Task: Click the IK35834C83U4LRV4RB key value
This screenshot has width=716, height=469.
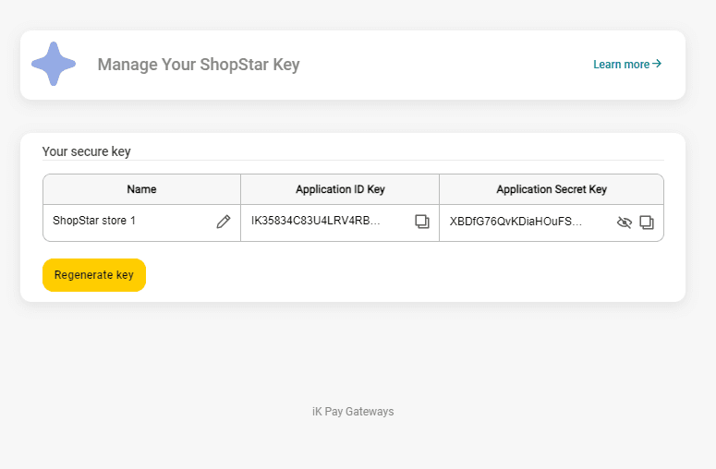Action: (x=309, y=222)
